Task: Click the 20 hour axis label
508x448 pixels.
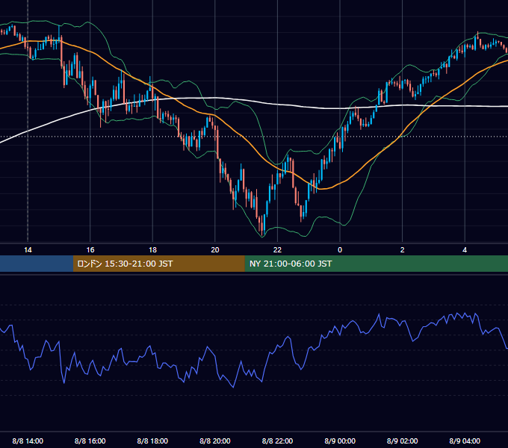Action: coord(215,250)
